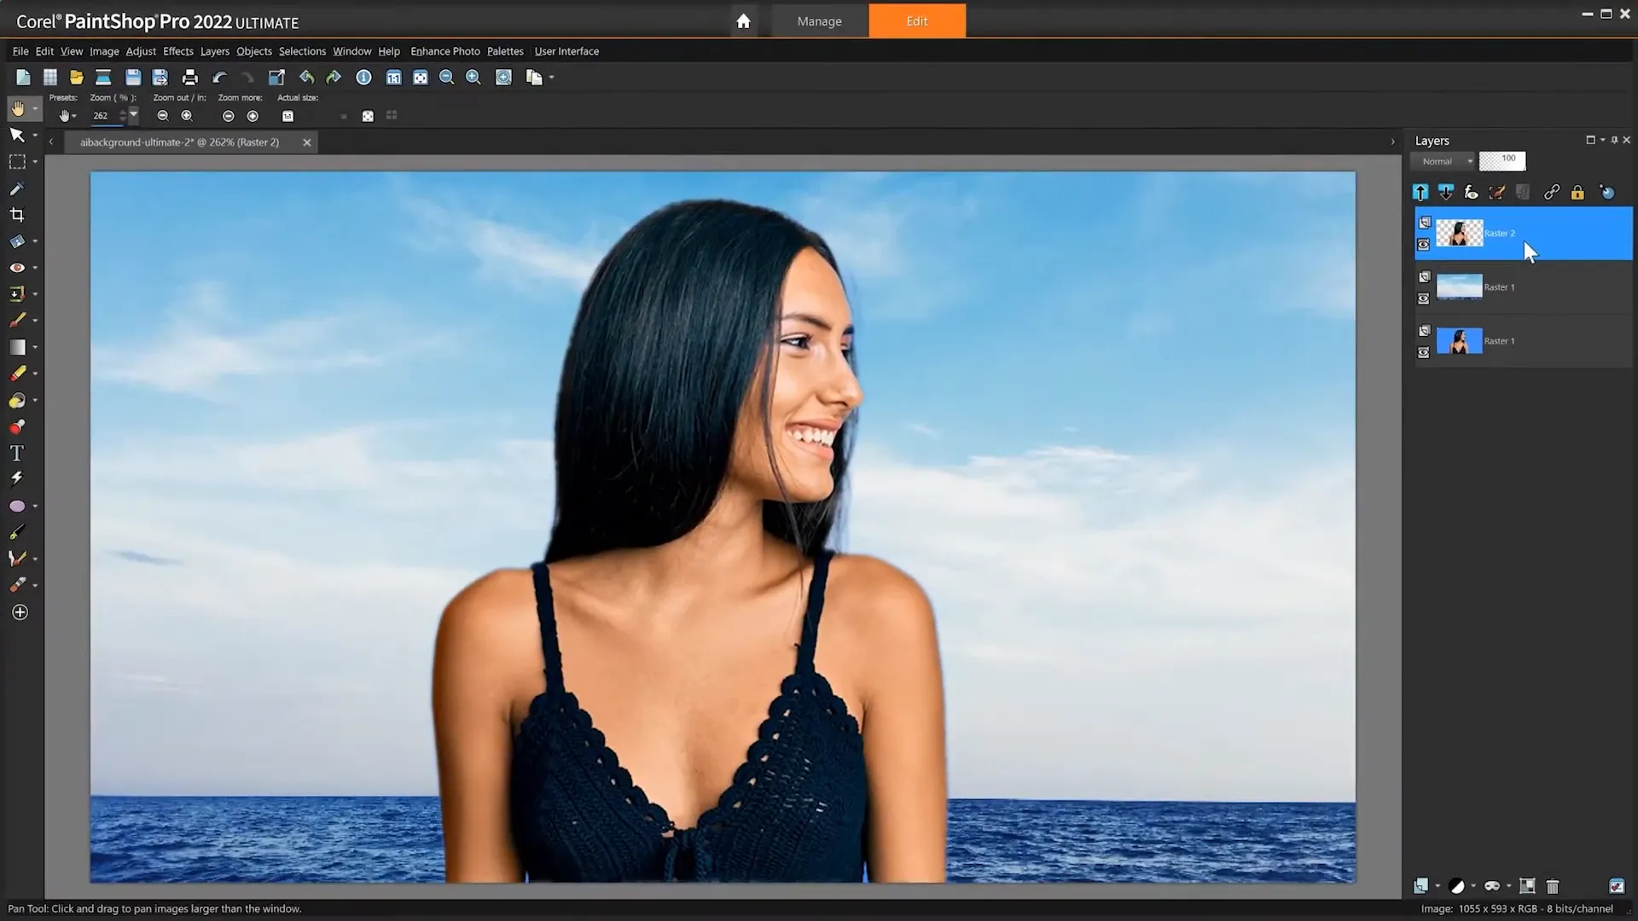The width and height of the screenshot is (1638, 921).
Task: Toggle visibility of the sky Raster 1 layer
Action: coord(1424,298)
